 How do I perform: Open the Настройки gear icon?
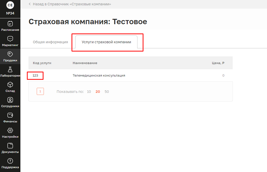pos(10,131)
